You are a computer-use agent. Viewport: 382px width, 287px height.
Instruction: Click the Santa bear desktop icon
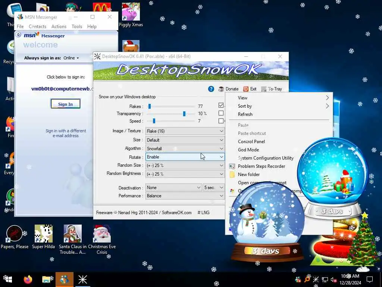pyautogui.click(x=131, y=46)
